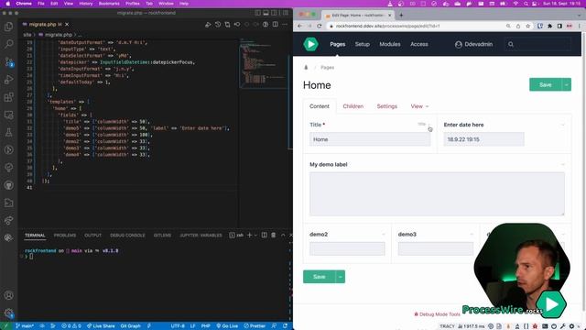Open the Pages menu in ProcessWire admin
Screen dimensions: 586x330
click(338, 44)
